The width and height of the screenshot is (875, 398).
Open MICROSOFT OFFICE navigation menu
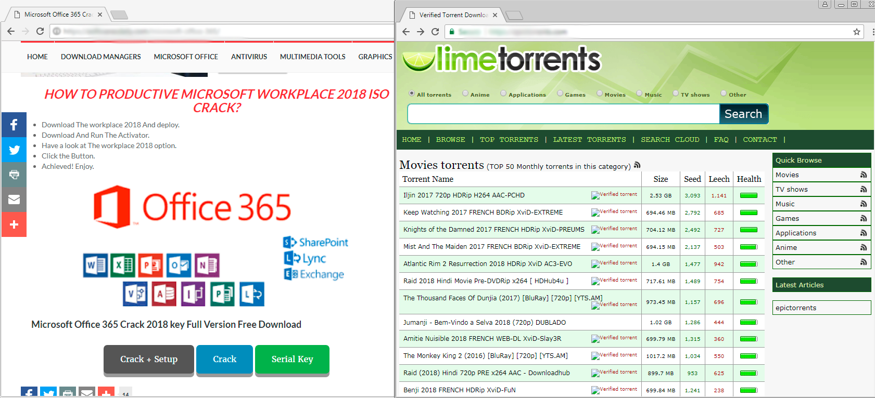pyautogui.click(x=186, y=57)
